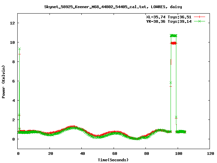Image resolution: width=217 pixels, height=163 pixels.
Task: Click the Power (Kelvin) y-axis label
Action: pos(3,82)
